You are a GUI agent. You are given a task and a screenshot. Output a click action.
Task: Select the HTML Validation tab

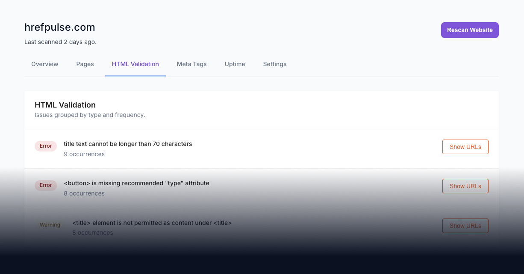(135, 64)
